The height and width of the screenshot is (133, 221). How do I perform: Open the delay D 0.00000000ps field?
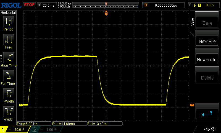point(164,5)
